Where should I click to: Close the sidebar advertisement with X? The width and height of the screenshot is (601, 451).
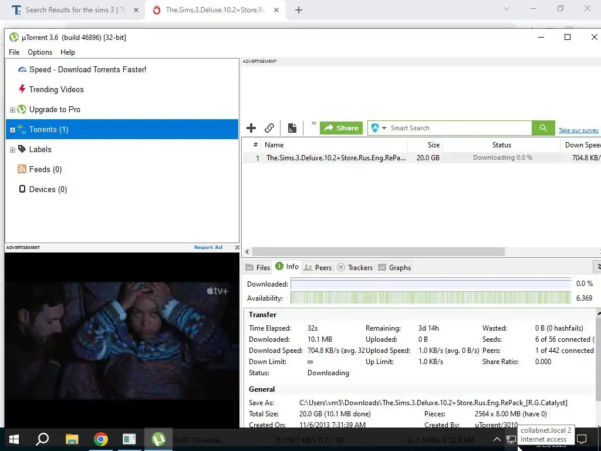[x=237, y=247]
